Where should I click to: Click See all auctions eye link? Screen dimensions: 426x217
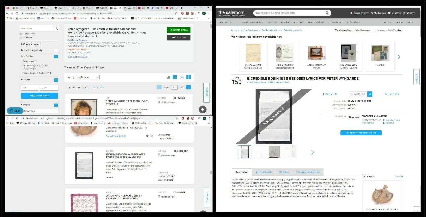click(391, 120)
